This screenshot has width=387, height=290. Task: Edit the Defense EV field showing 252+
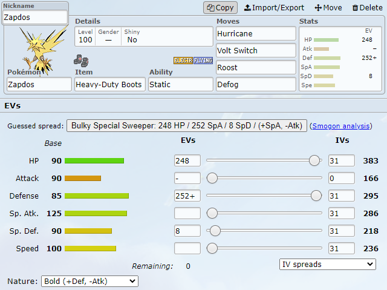pos(187,196)
